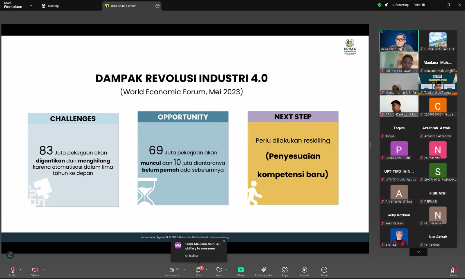This screenshot has height=279, width=465.
Task: Start sharing with the Share button
Action: 241,271
